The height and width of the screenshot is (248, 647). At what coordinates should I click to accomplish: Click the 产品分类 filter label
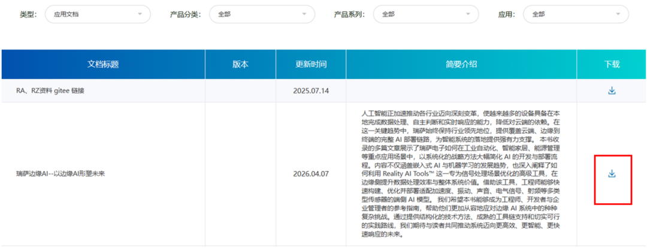click(x=185, y=14)
